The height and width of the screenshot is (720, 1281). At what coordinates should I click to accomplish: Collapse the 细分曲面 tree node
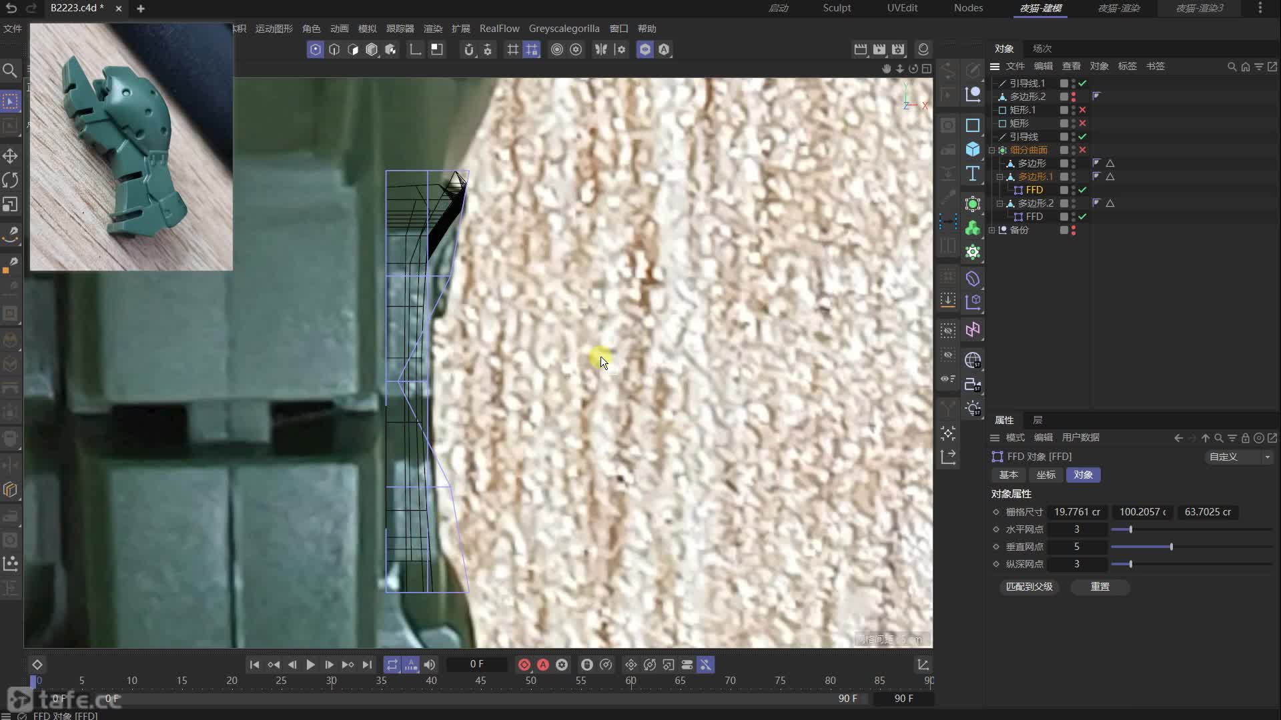(x=992, y=150)
